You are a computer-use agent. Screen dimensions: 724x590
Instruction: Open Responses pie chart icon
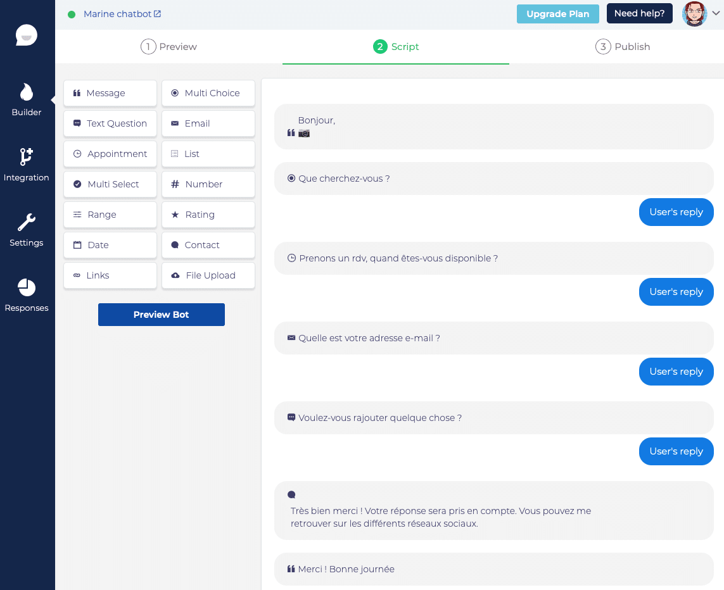tap(27, 288)
